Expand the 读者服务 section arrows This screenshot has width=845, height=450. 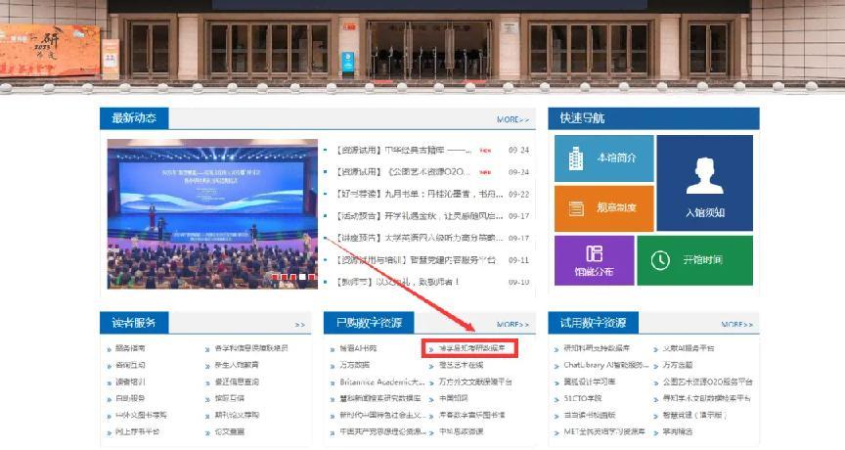point(300,324)
